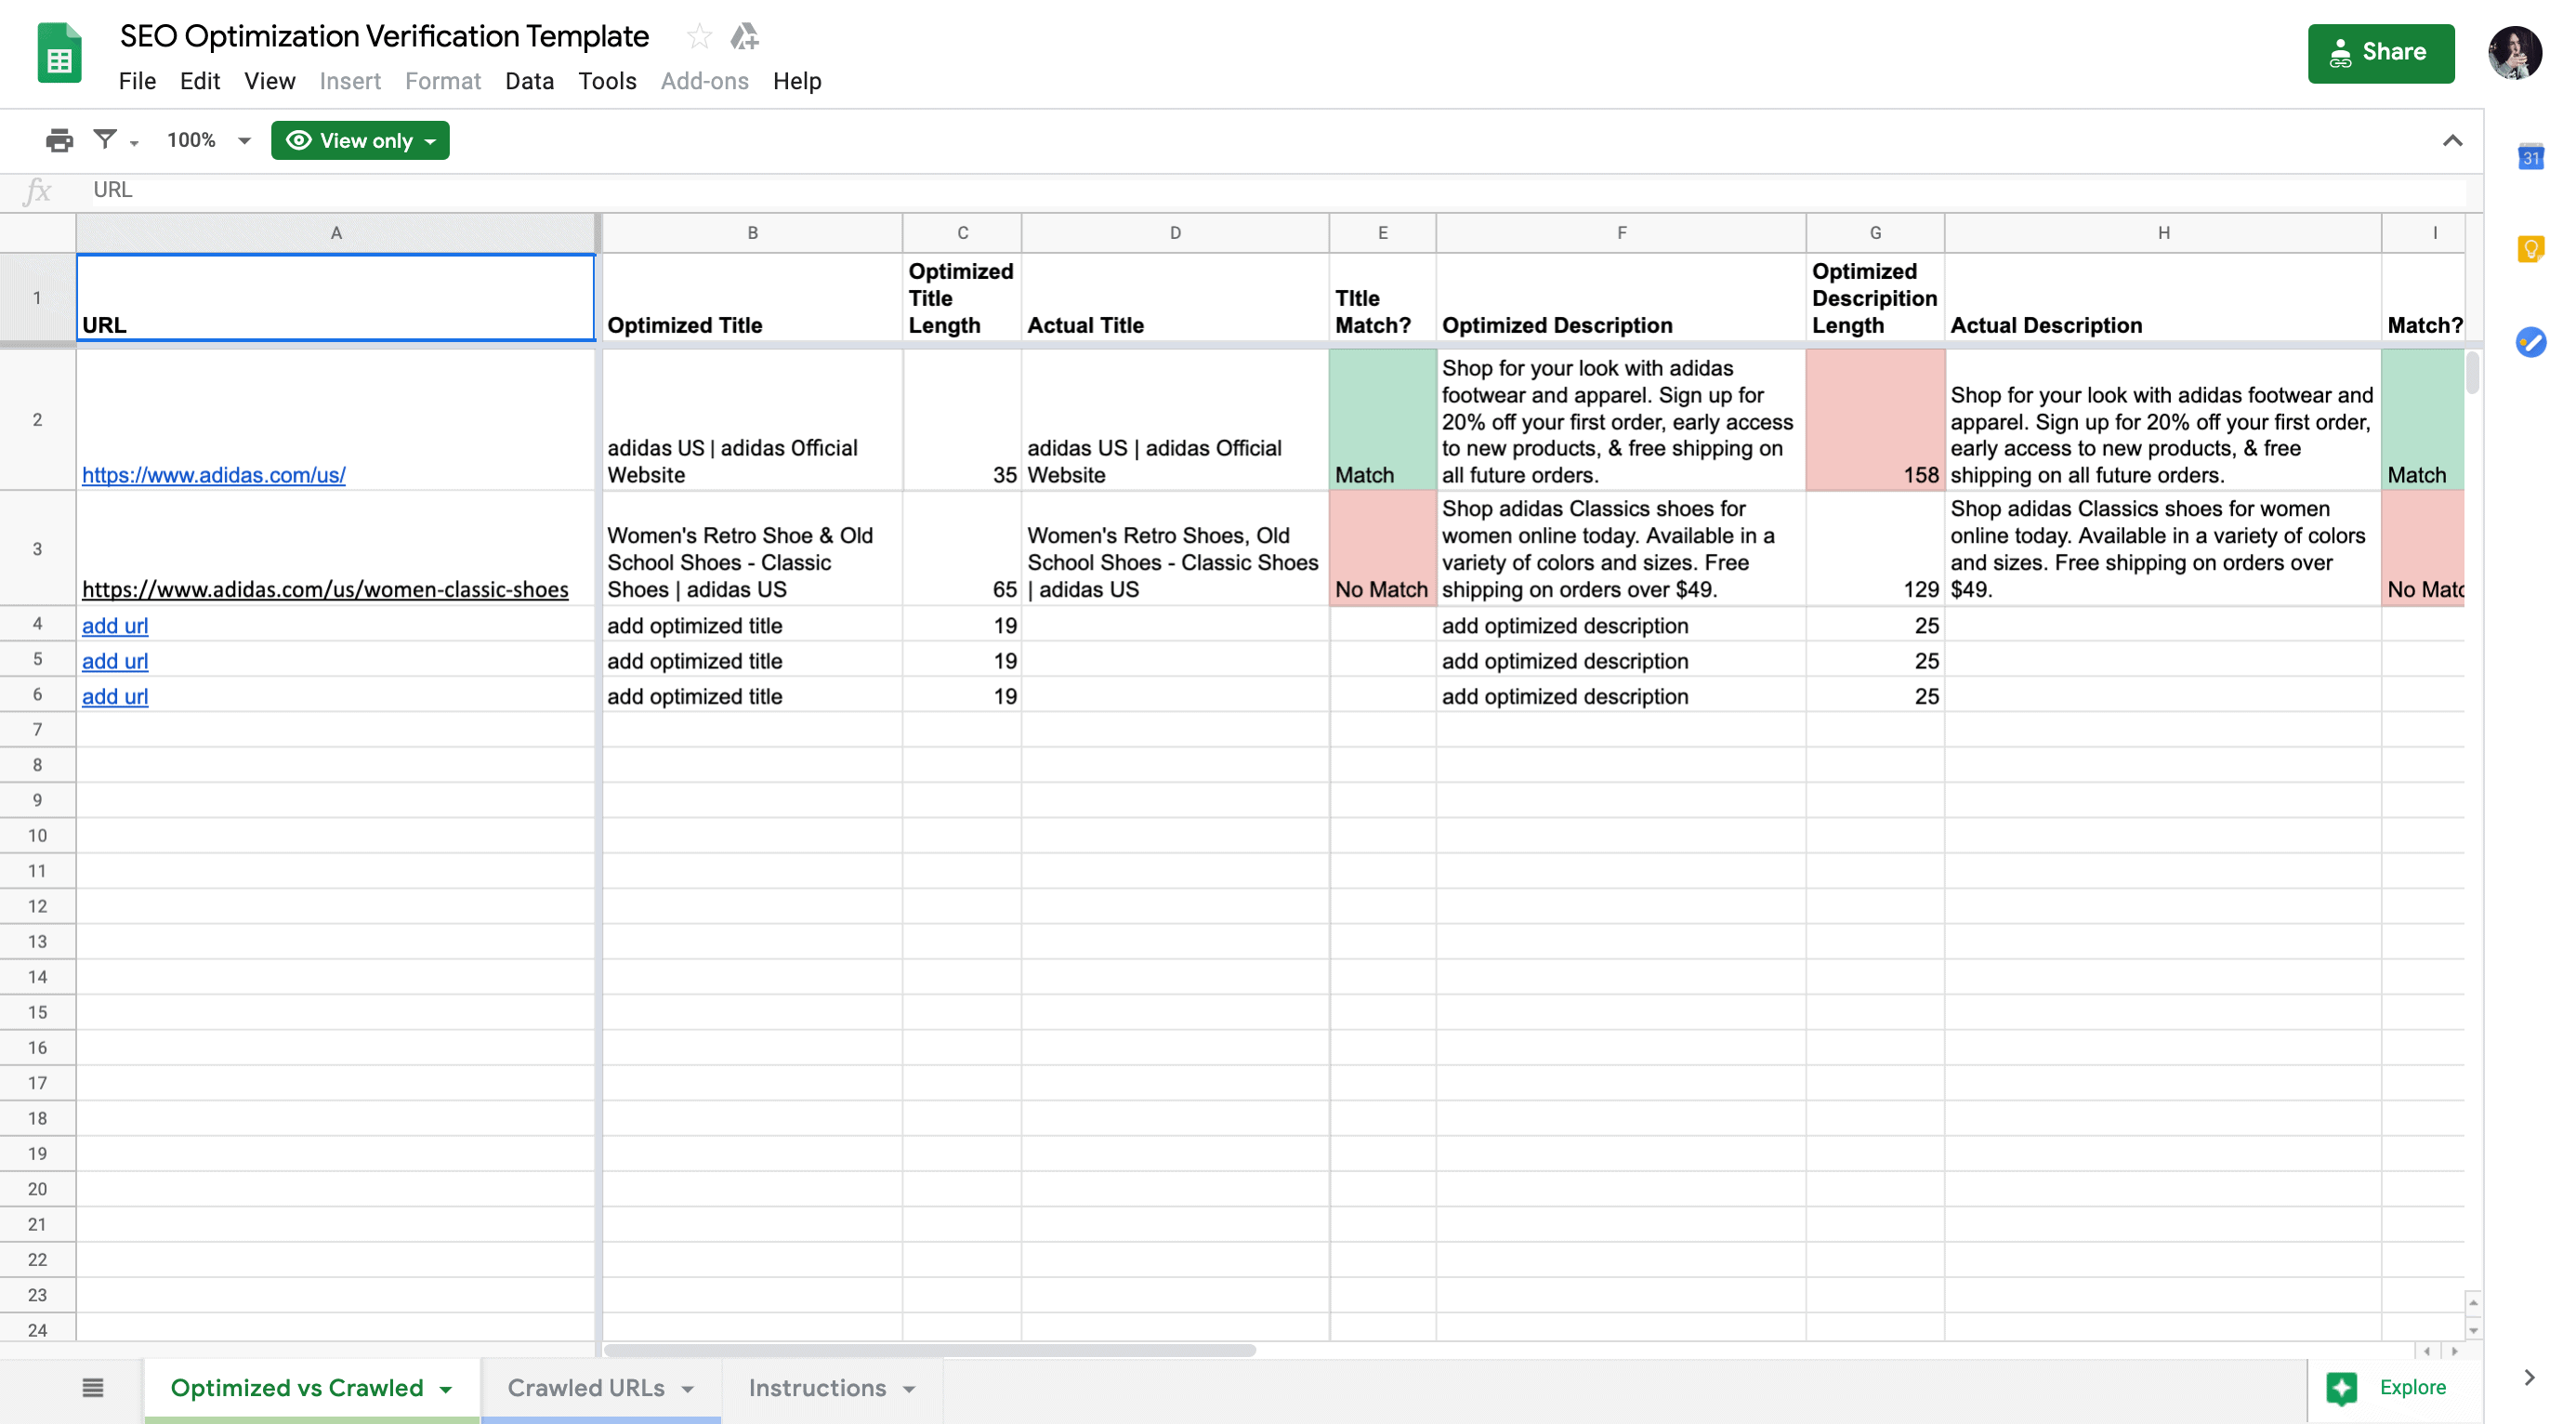Open the View only mode dropdown

(360, 140)
